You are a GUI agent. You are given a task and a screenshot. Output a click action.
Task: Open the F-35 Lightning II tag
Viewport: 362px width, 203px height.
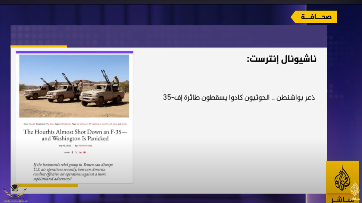94,124
